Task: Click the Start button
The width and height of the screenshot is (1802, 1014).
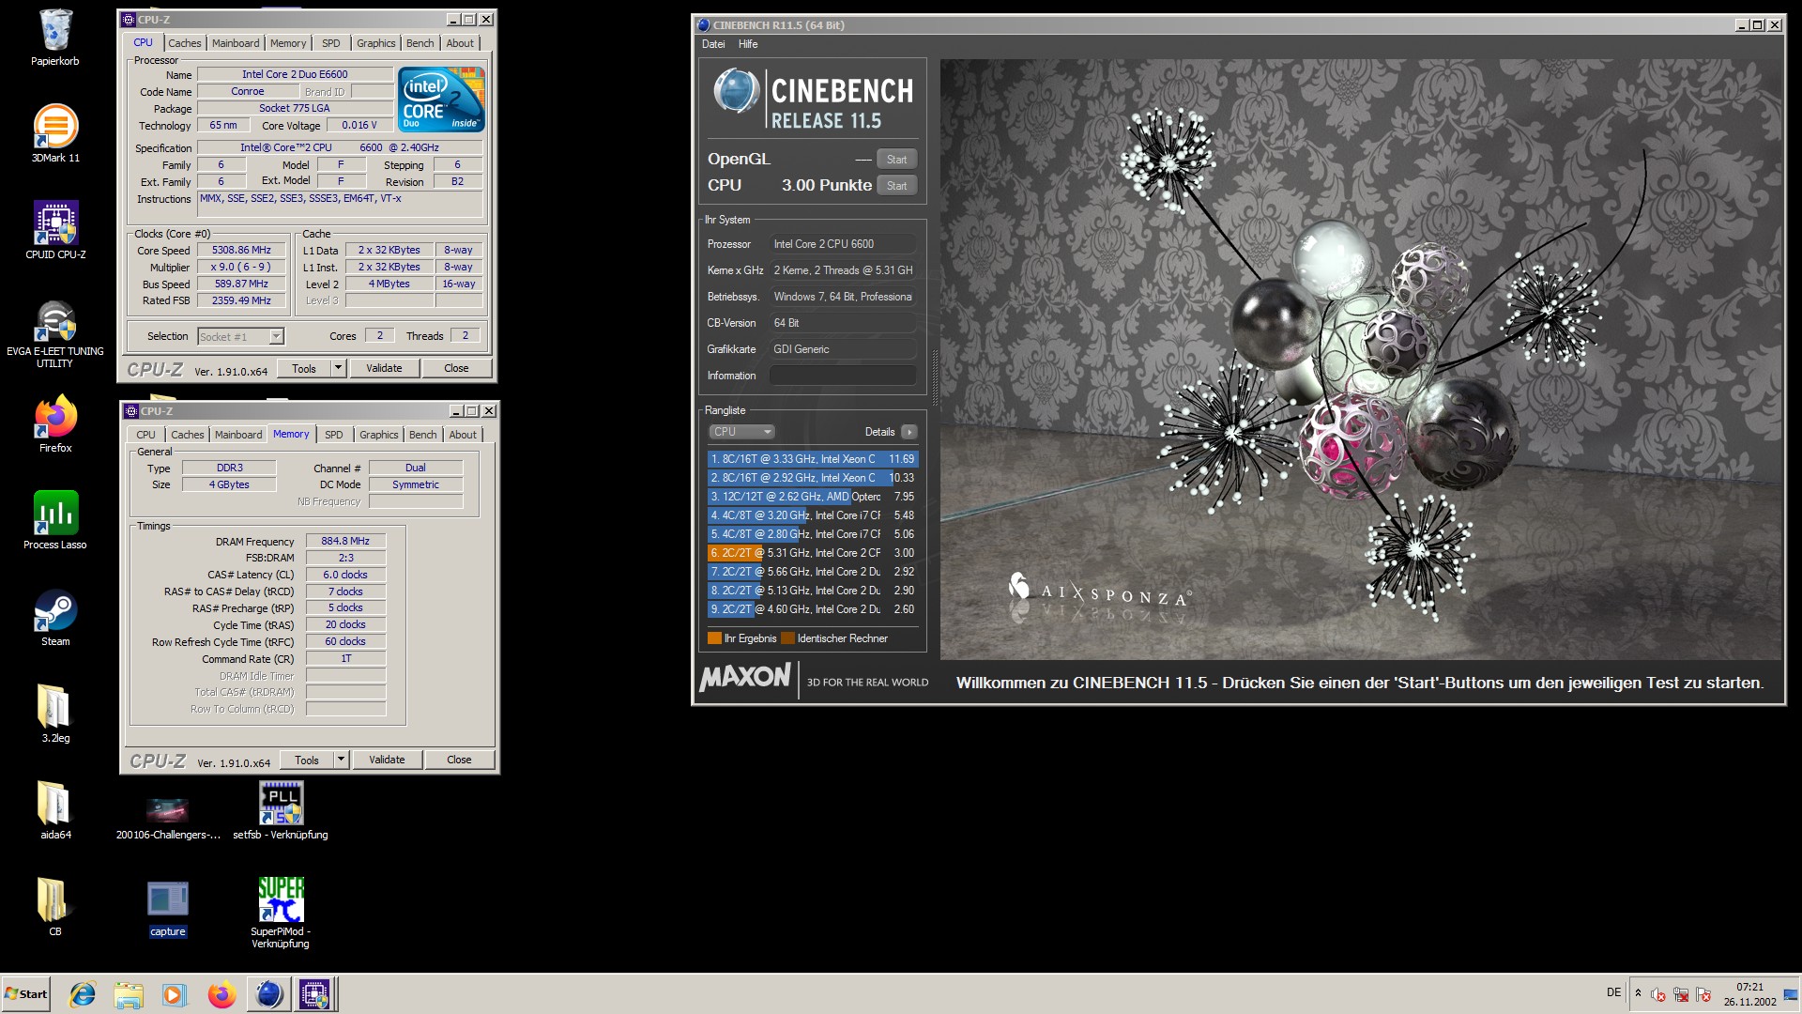Action: 26,994
